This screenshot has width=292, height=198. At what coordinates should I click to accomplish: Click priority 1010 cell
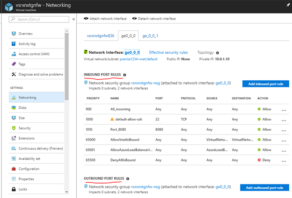pyautogui.click(x=89, y=129)
